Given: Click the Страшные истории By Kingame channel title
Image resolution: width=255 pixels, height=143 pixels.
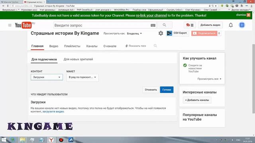Looking at the screenshot, I should click(65, 33).
